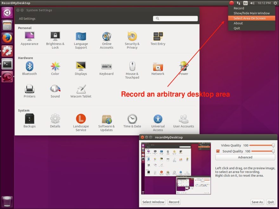Open User Accounts settings
This screenshot has height=209, width=279.
[184, 121]
